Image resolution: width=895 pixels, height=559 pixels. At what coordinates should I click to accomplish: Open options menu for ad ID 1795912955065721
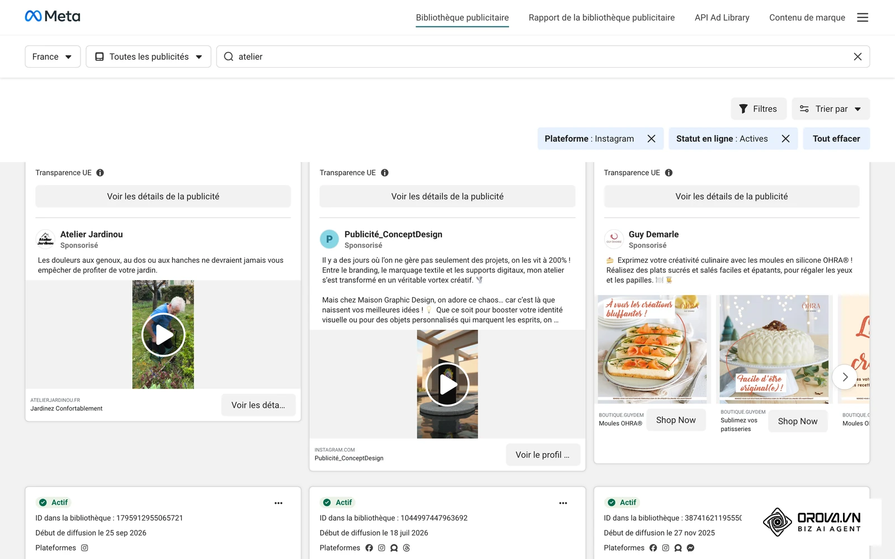coord(279,503)
